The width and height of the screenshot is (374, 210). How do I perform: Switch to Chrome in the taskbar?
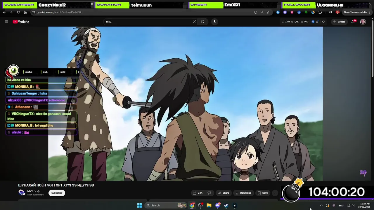tap(192, 205)
